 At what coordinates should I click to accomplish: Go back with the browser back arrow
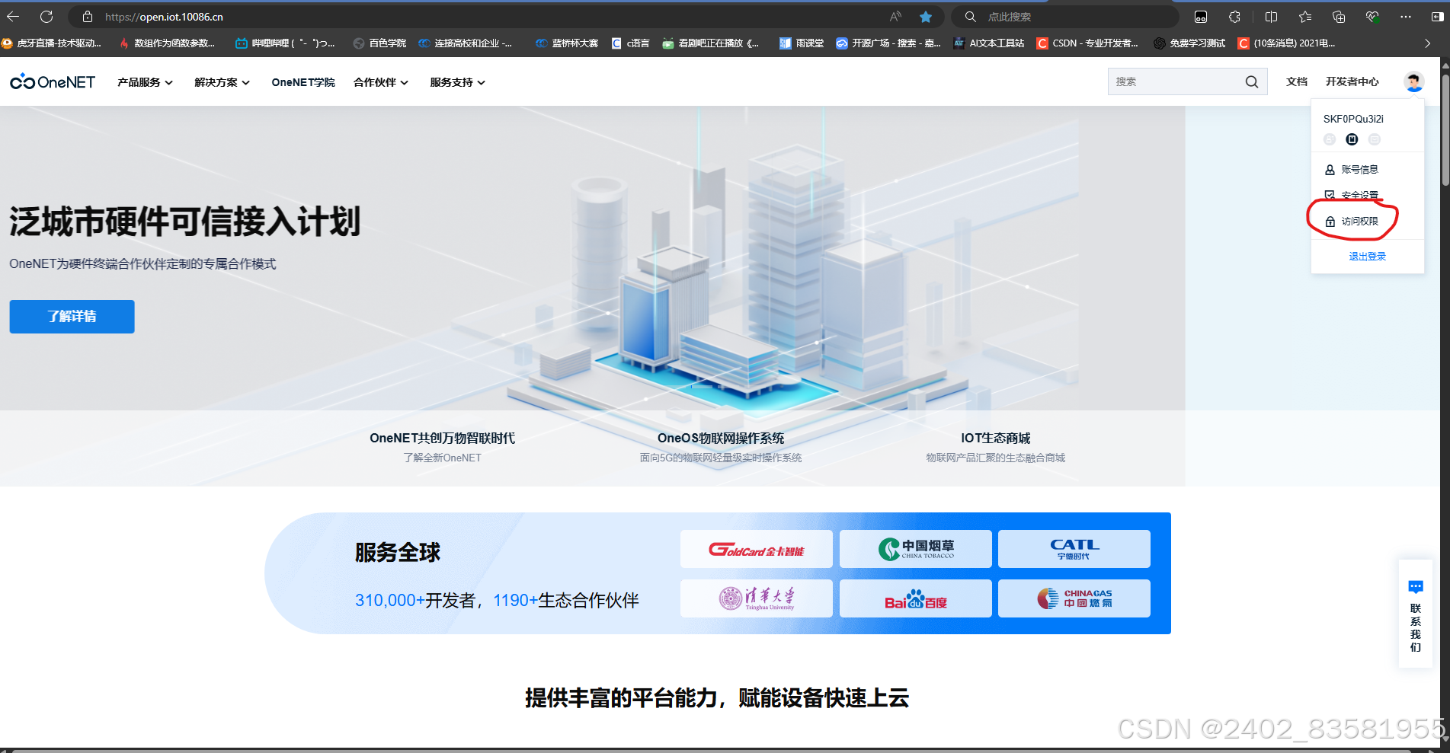point(13,17)
